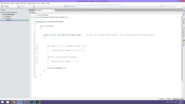The width and height of the screenshot is (185, 104).
Task: Select the FirstConsoleProject item
Action: pyautogui.click(x=10, y=14)
